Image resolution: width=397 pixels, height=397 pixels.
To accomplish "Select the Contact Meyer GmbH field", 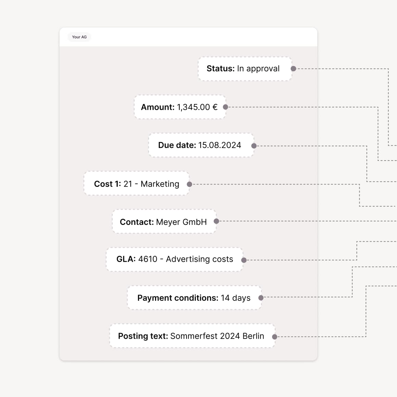I will (x=164, y=222).
